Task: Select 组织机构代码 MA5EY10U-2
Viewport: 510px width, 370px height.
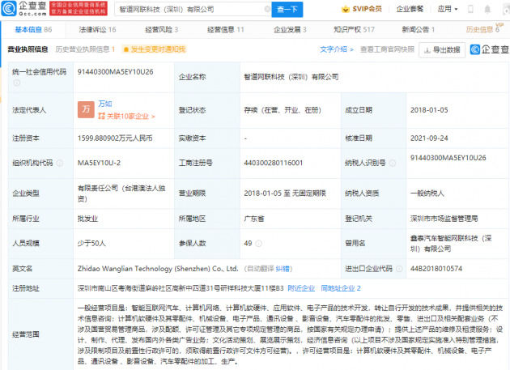Action: (x=99, y=163)
